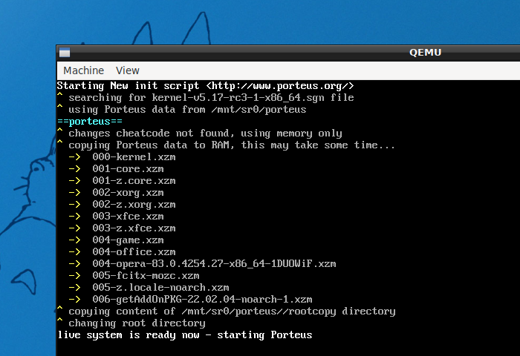This screenshot has width=520, height=356.
Task: Click the '002-xorg.xzm' entry
Action: 128,193
